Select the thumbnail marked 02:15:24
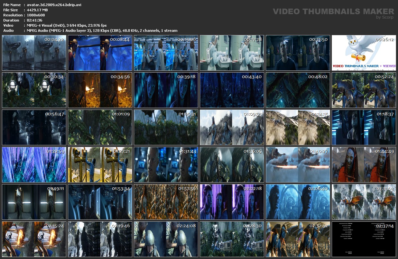Screen dimensions: 398x259 point(34,239)
